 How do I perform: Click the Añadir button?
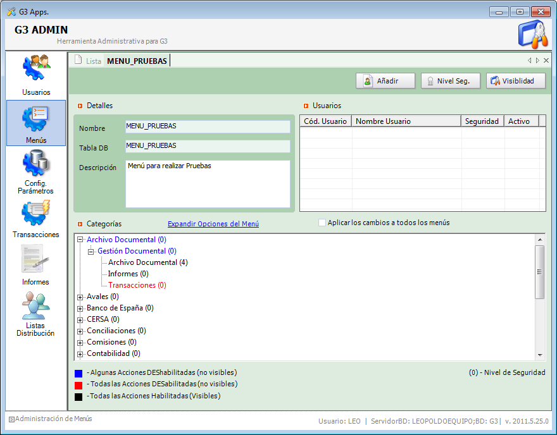click(x=386, y=81)
